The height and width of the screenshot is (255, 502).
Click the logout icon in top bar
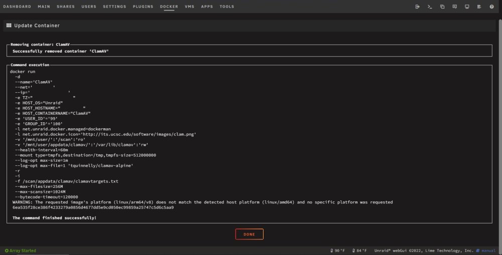pyautogui.click(x=417, y=7)
